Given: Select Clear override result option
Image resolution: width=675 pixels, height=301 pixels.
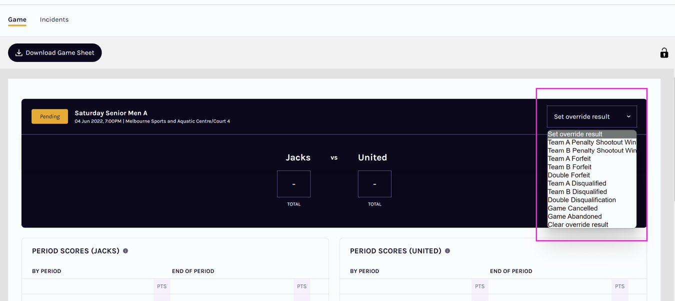Looking at the screenshot, I should click(x=577, y=224).
